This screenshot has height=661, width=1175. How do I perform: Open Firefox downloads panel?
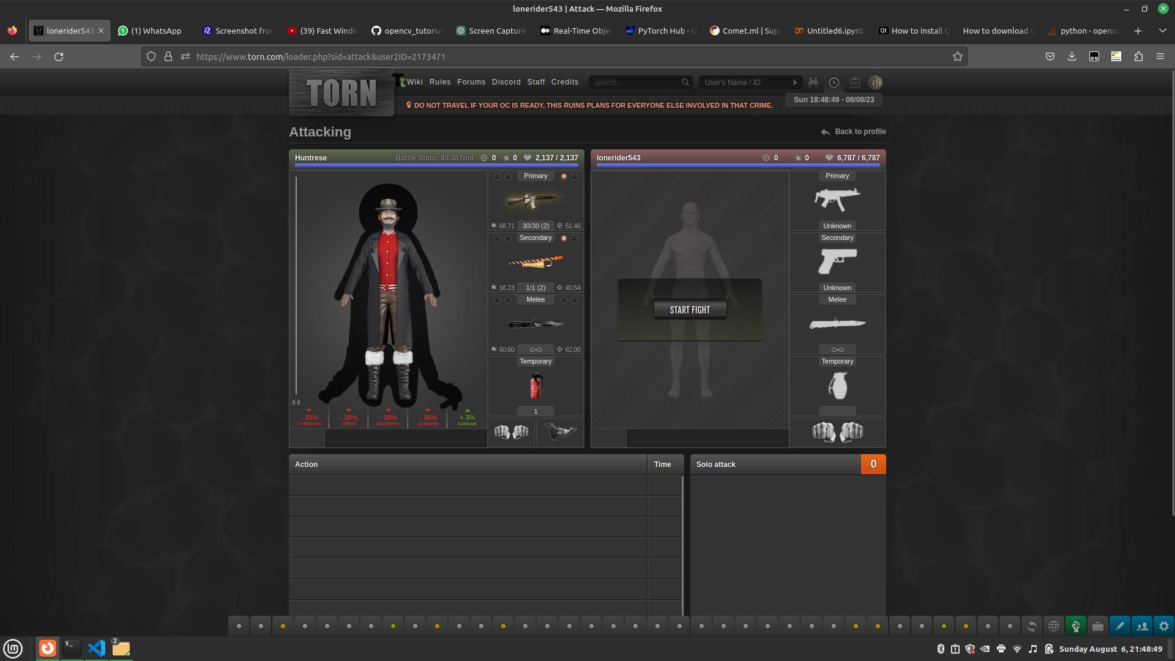(1072, 56)
